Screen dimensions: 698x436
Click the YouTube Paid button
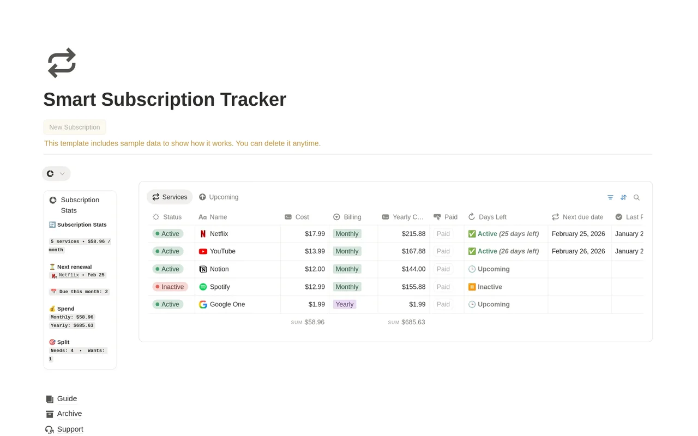(x=443, y=251)
